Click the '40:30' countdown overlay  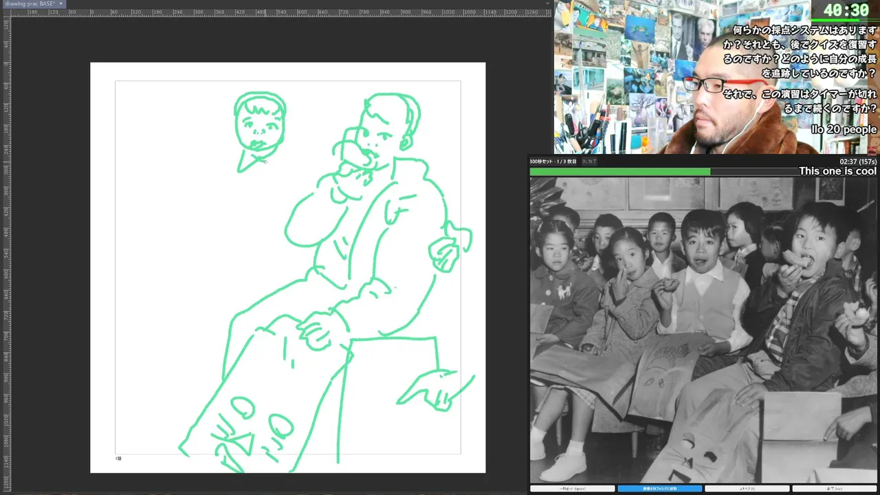(x=846, y=10)
